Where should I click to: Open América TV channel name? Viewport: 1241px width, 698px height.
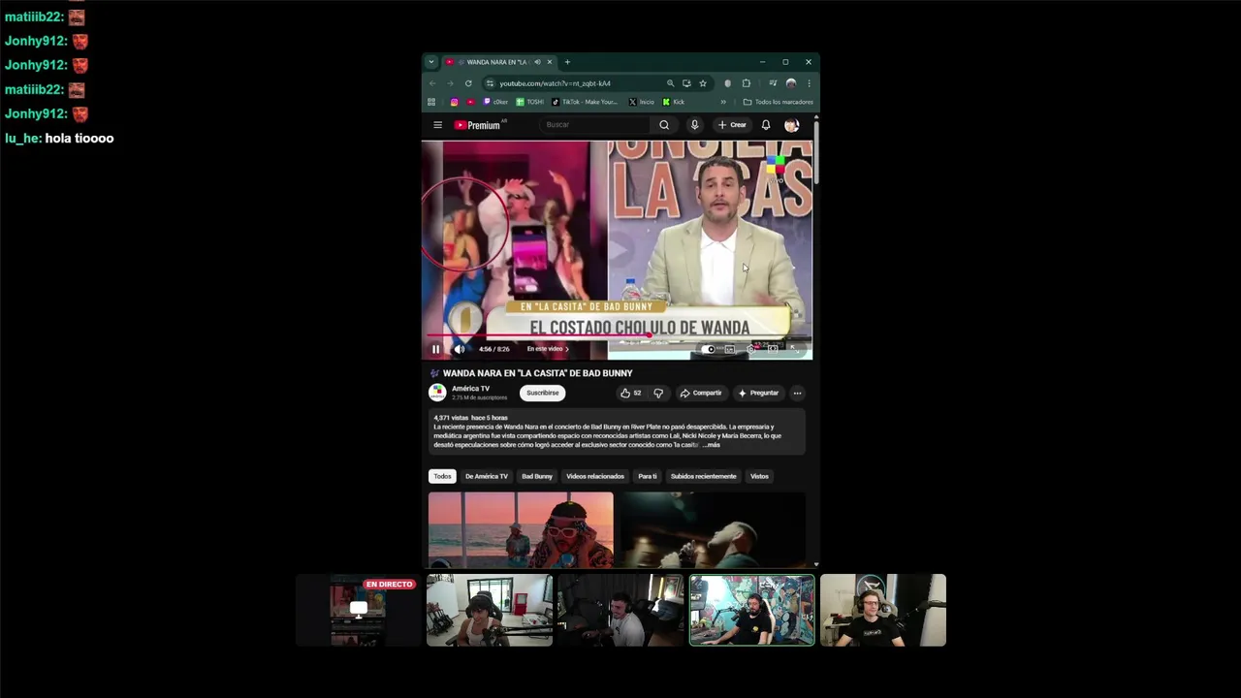[470, 389]
